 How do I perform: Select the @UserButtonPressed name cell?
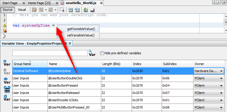74,85
